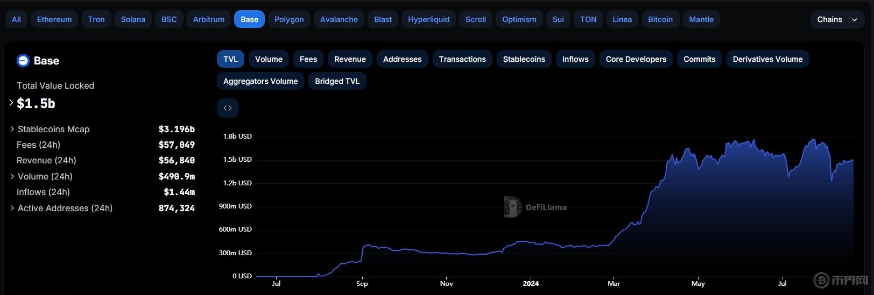Screen dimensions: 874x295
Task: Expand the Total Value Locked breakdown
Action: click(x=11, y=103)
